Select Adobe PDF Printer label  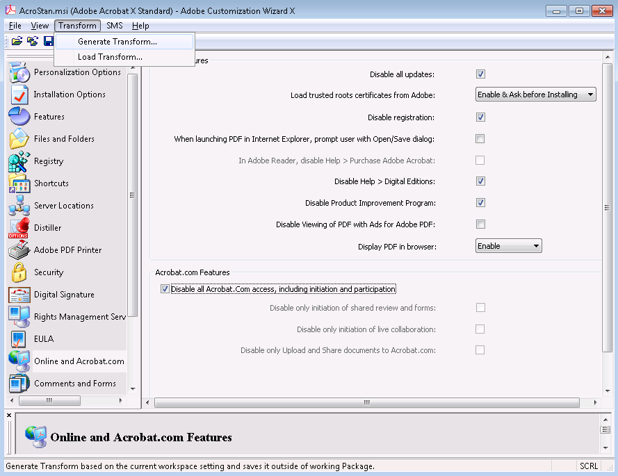(68, 250)
